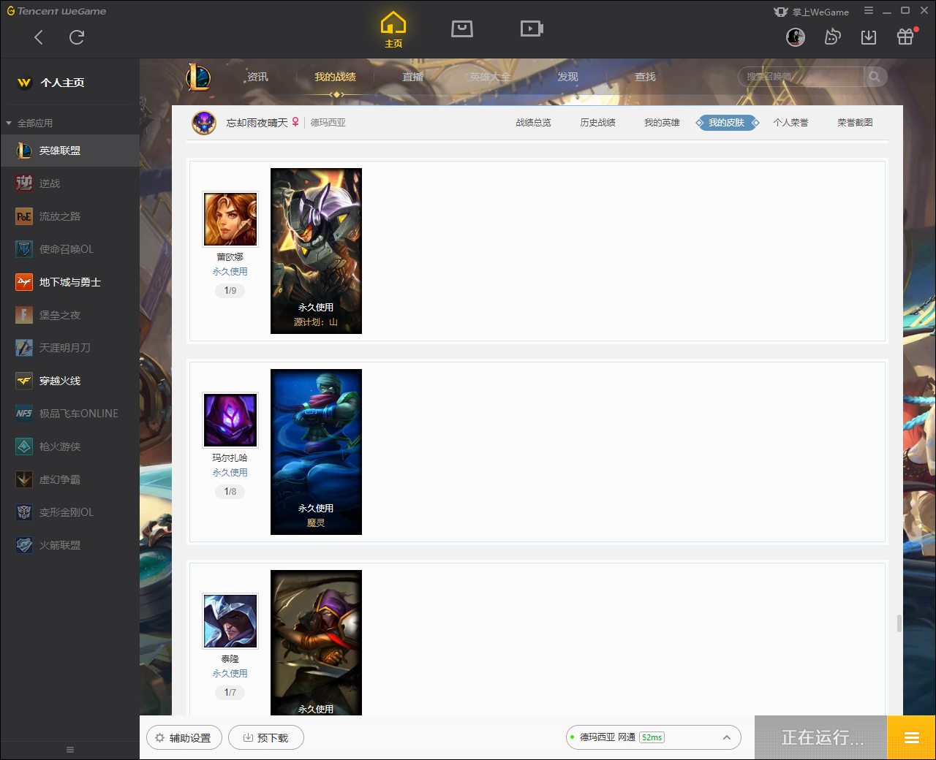The height and width of the screenshot is (760, 936).
Task: Open the gift box icon
Action: click(x=905, y=37)
